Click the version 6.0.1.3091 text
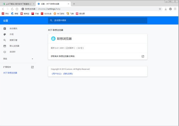This screenshot has width=179, height=126. pyautogui.click(x=67, y=48)
